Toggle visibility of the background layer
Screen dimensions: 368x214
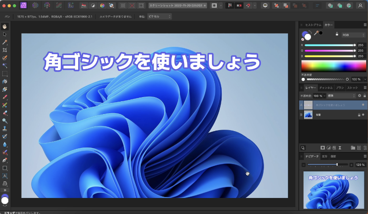point(363,115)
